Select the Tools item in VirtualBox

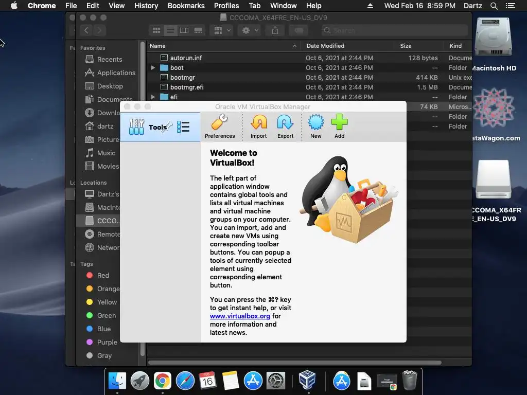click(x=160, y=127)
